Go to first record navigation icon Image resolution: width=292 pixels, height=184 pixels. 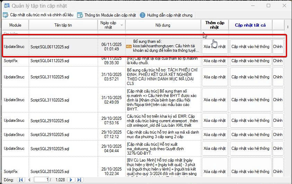[x=21, y=180]
